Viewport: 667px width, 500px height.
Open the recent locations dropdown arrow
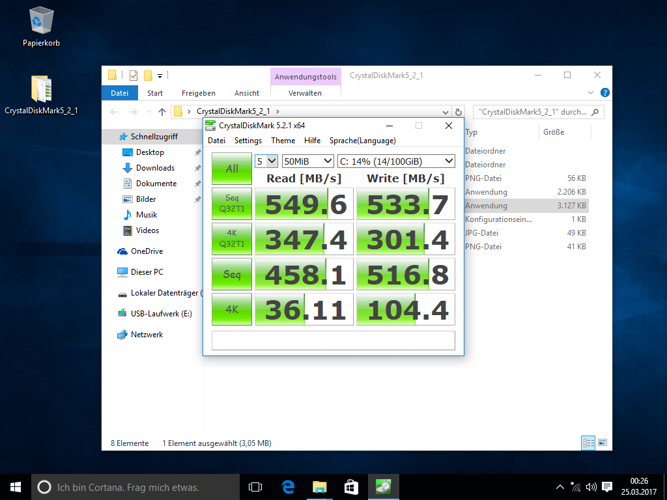click(149, 112)
